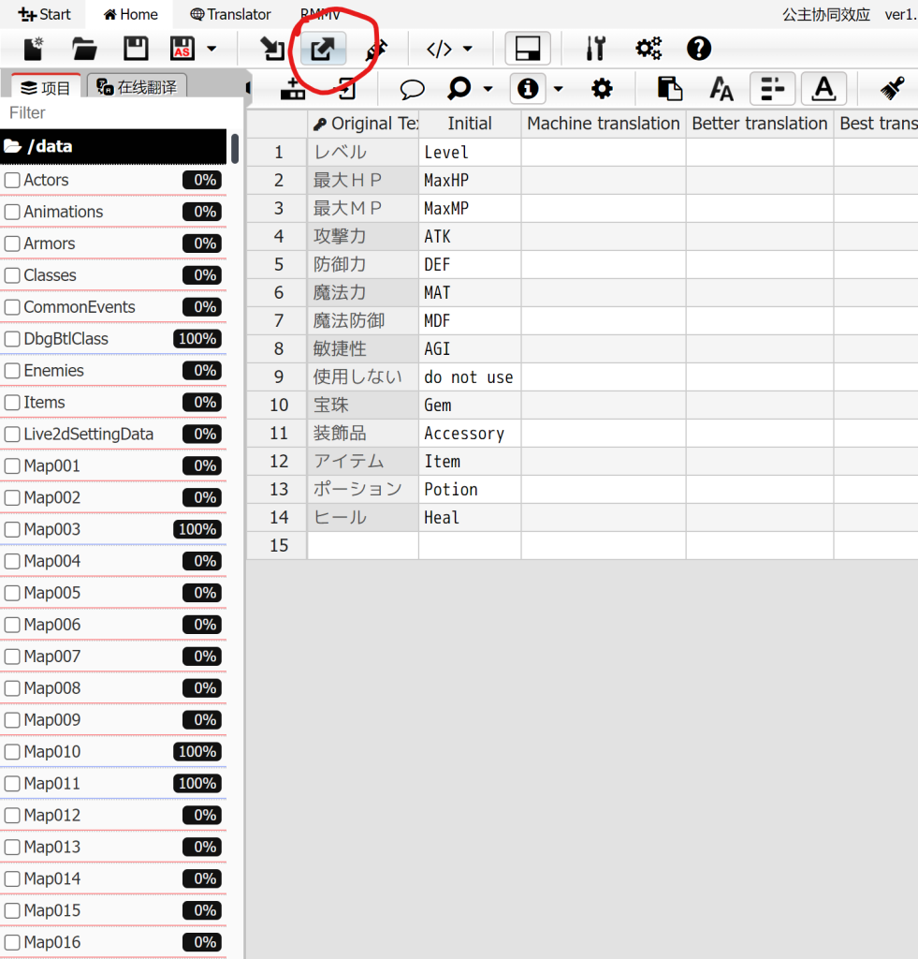
Task: Open the 在线翻译 panel tab
Action: point(137,87)
